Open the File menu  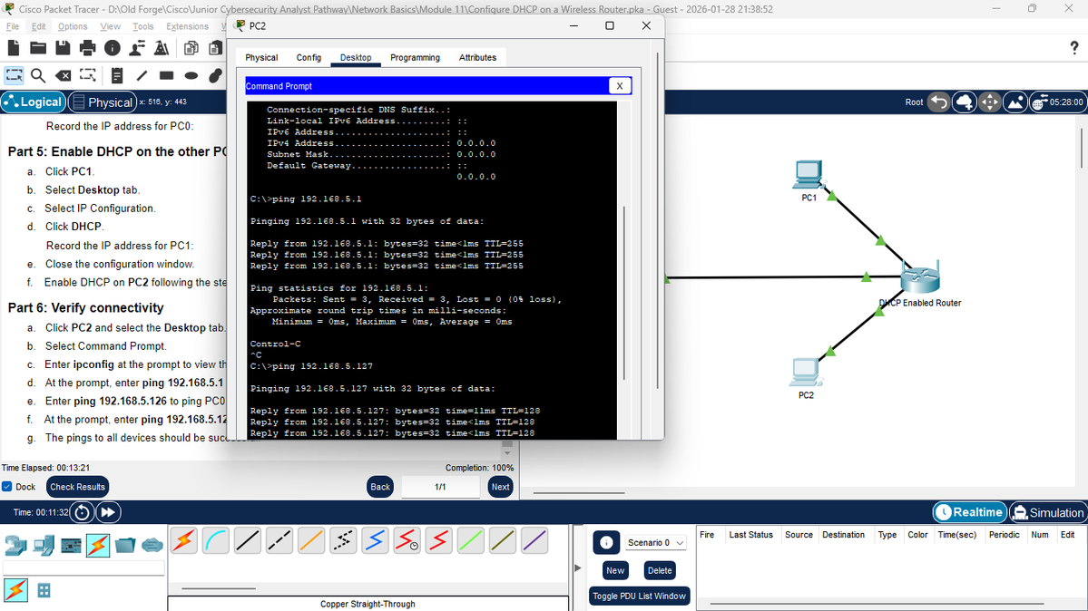(x=14, y=26)
